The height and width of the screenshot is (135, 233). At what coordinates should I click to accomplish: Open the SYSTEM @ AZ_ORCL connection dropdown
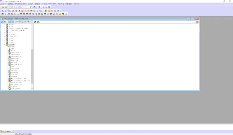29,7
